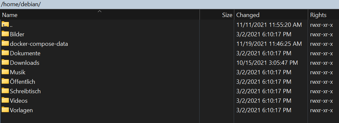The width and height of the screenshot is (339, 123).
Task: Click the Videos folder icon
Action: [5, 100]
